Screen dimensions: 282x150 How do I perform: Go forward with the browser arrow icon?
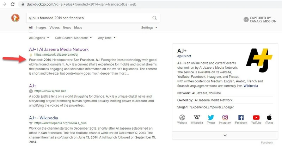[x=4, y=4]
